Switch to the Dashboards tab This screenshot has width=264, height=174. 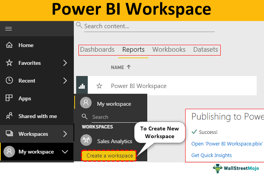[x=97, y=50]
